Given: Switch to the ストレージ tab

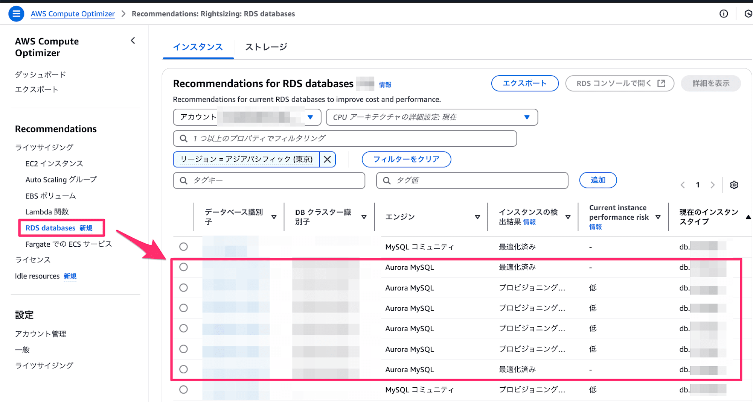Looking at the screenshot, I should click(266, 47).
